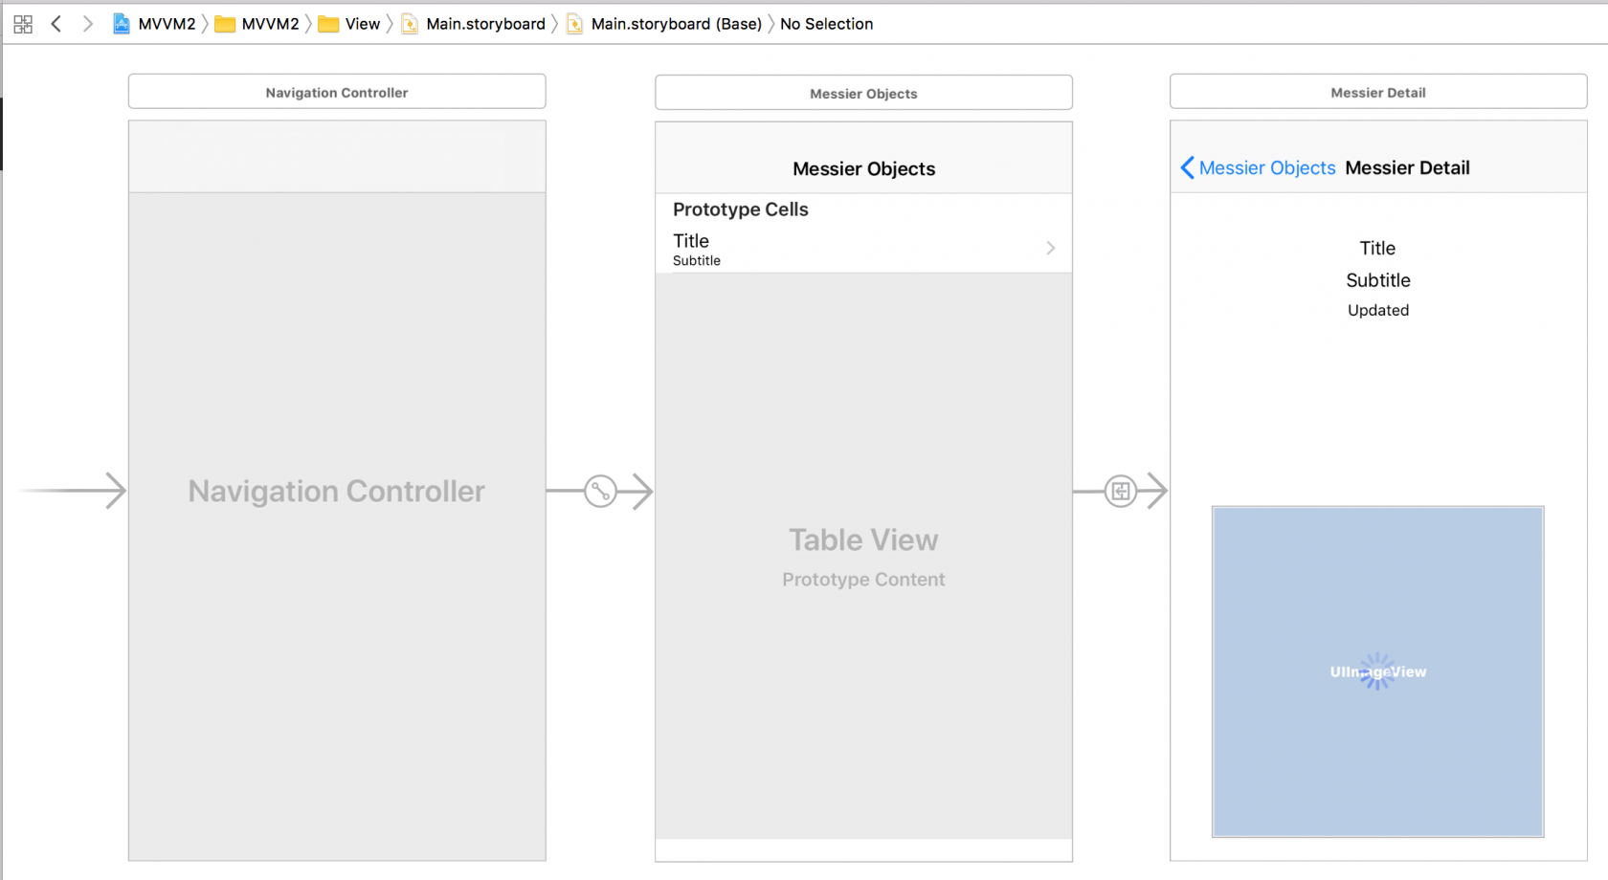Click the back navigation arrow in the toolbar

[56, 23]
